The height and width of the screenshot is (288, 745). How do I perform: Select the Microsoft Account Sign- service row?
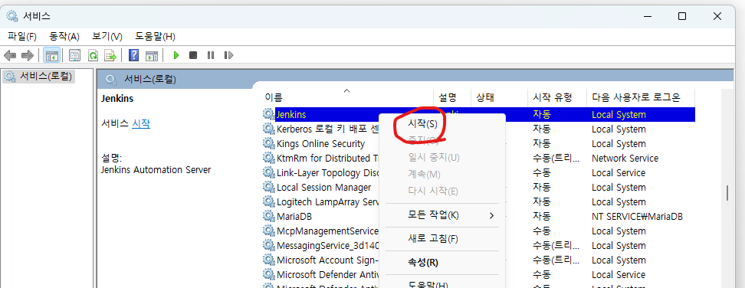coord(479,260)
